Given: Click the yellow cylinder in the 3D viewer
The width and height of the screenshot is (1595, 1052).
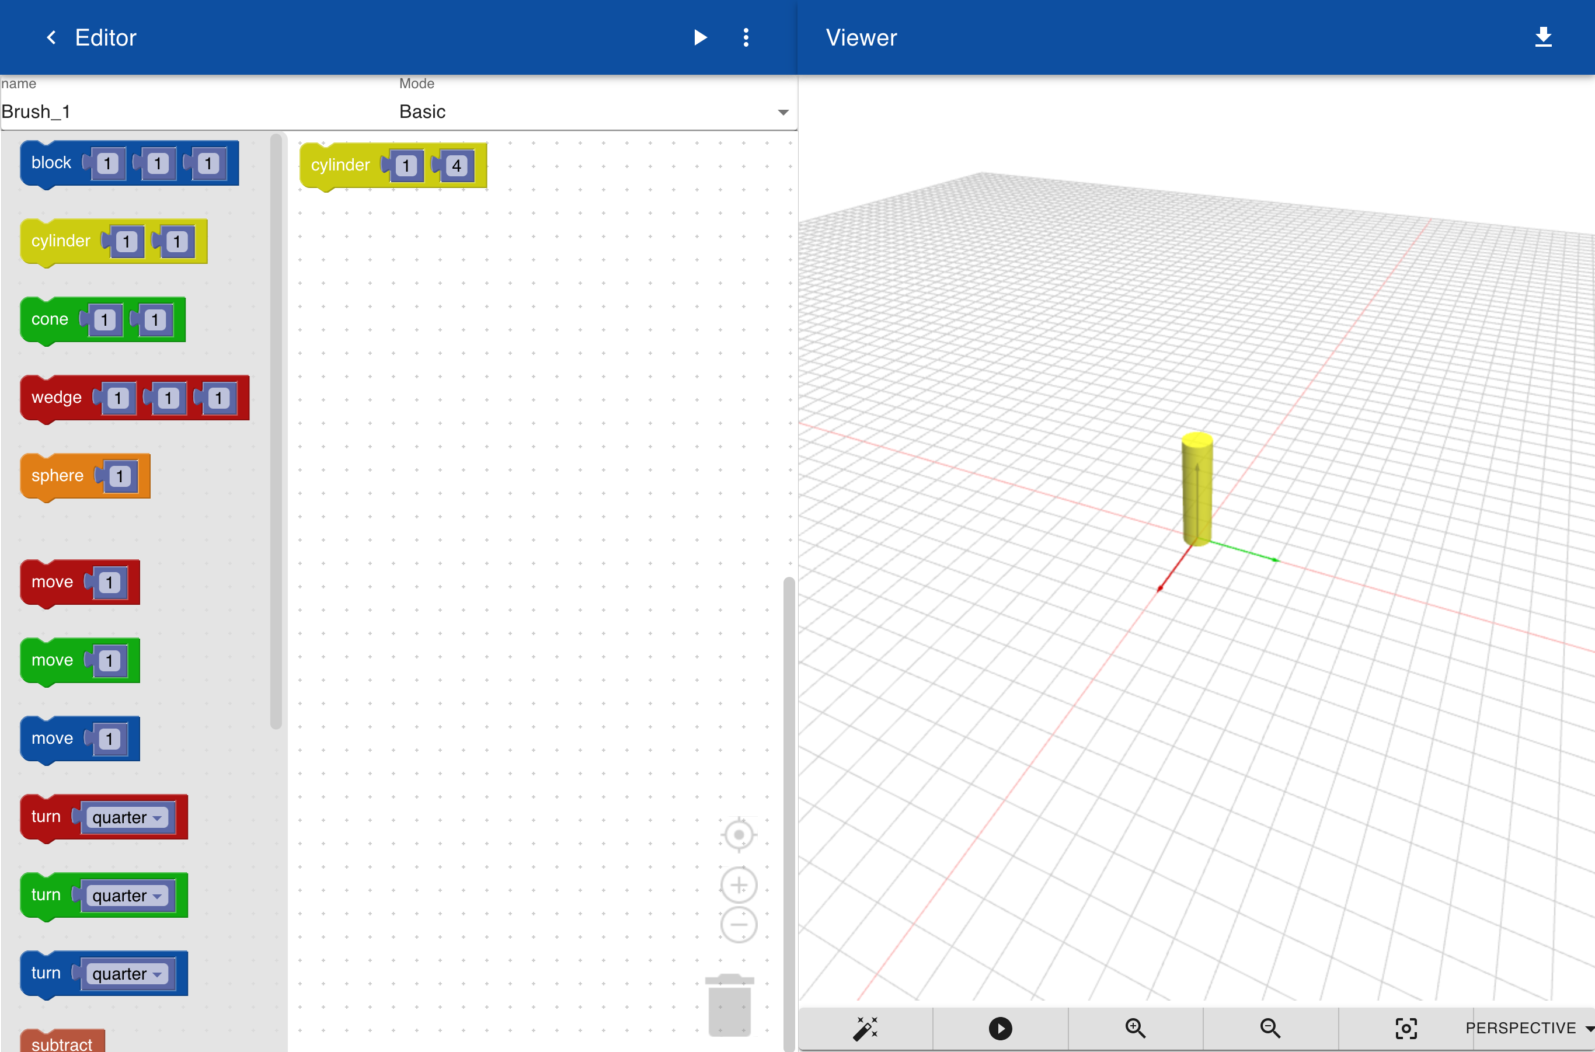Looking at the screenshot, I should [x=1197, y=490].
